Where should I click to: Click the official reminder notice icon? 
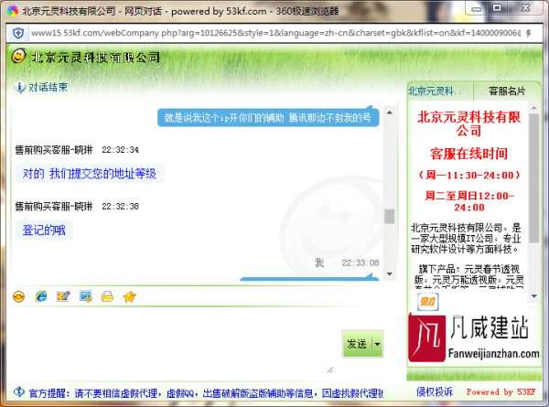coord(19,392)
